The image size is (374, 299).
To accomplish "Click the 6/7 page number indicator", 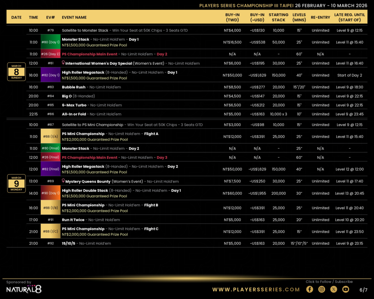I will (x=363, y=290).
